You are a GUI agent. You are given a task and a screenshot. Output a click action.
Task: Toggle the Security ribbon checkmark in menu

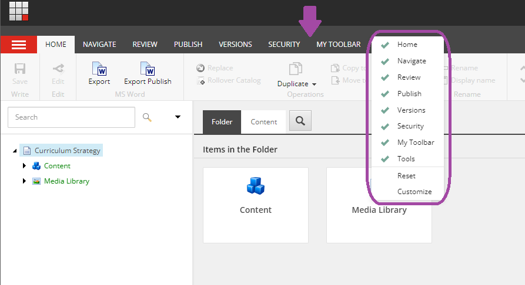385,126
